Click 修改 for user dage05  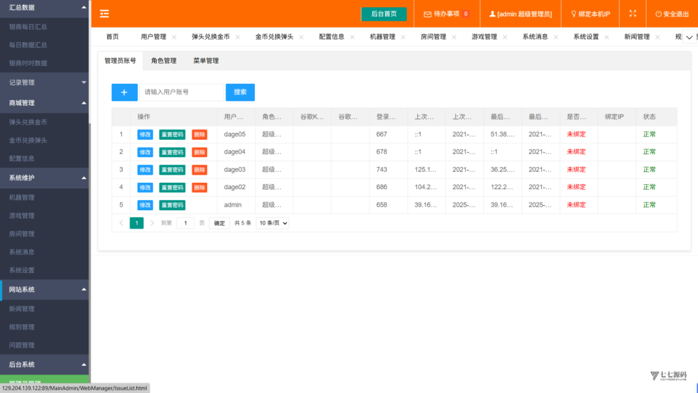point(145,134)
